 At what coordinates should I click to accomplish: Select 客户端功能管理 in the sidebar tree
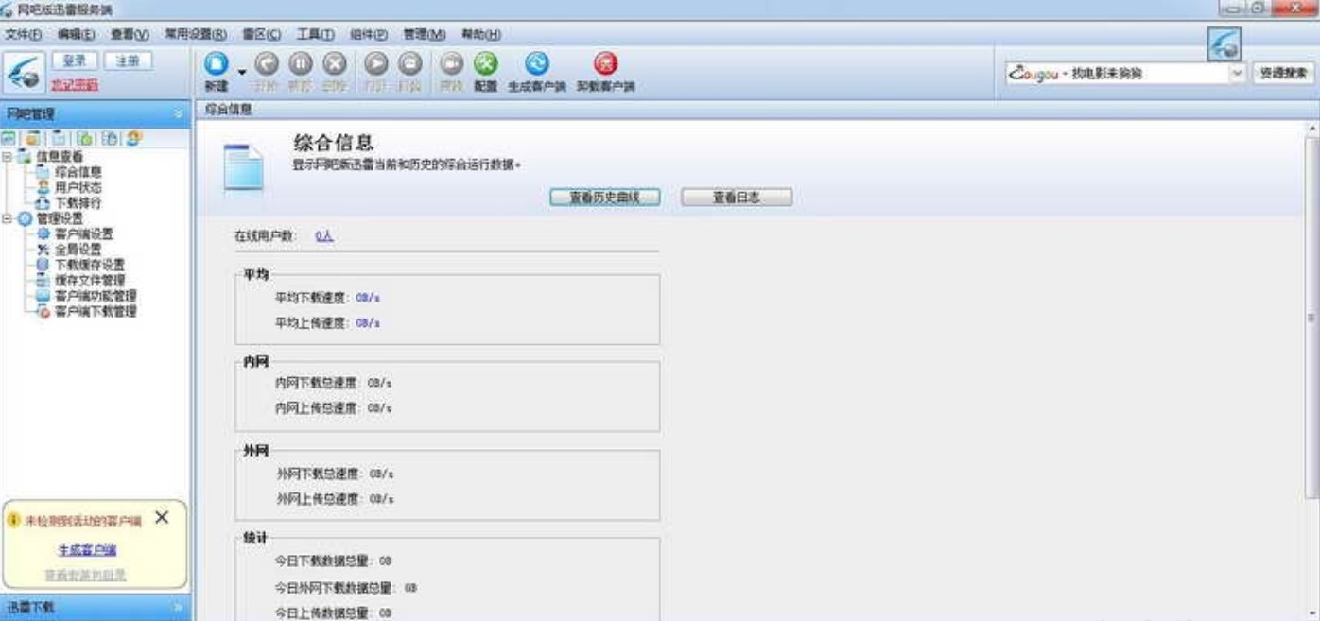96,296
